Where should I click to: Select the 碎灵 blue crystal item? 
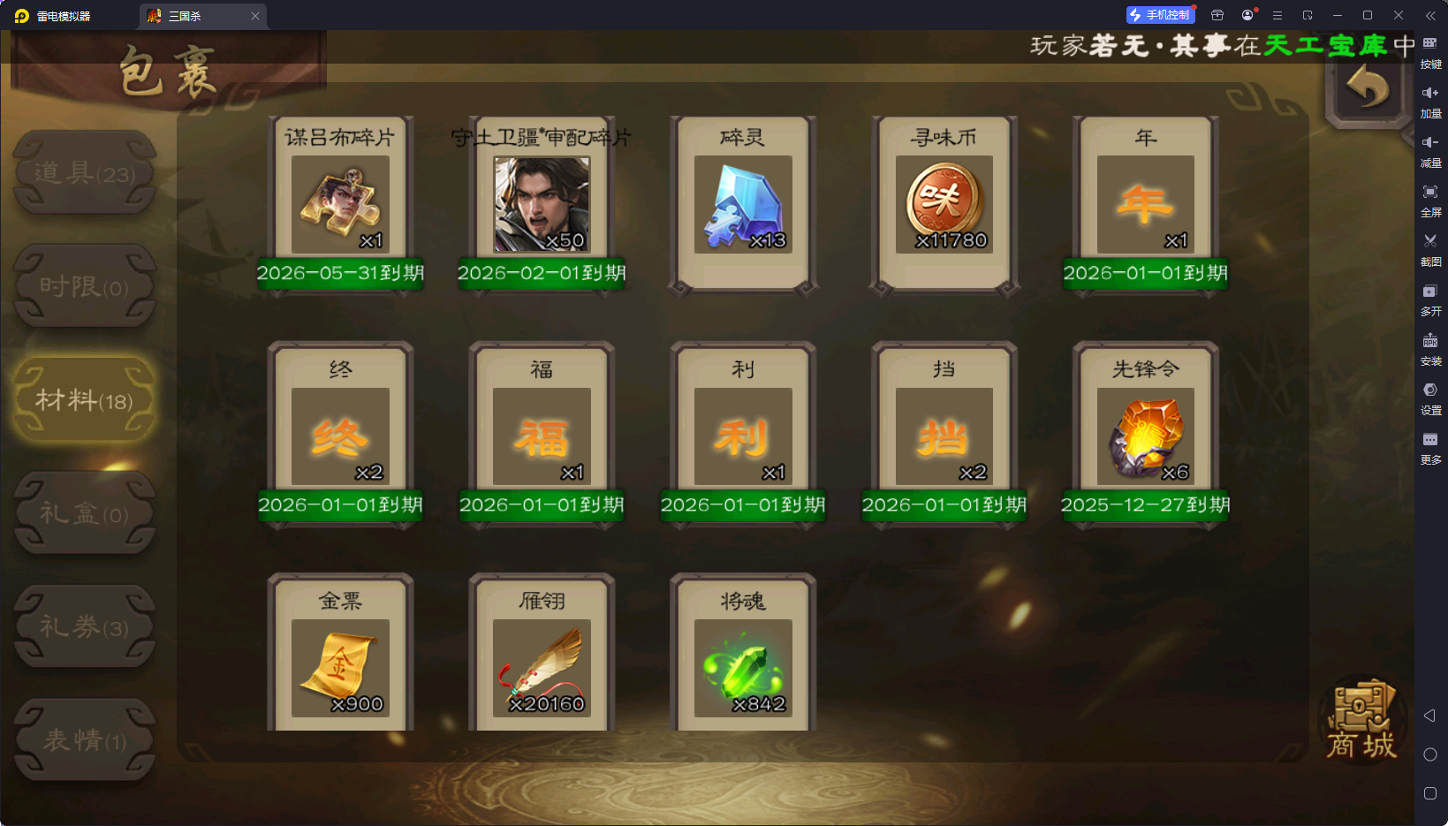pyautogui.click(x=743, y=205)
